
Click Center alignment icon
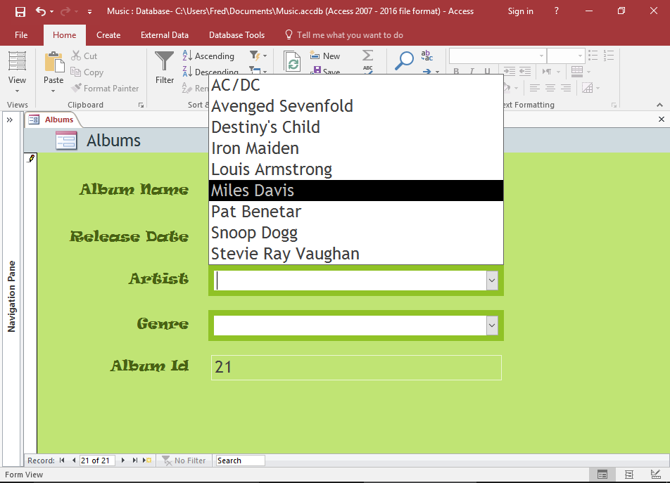point(550,89)
